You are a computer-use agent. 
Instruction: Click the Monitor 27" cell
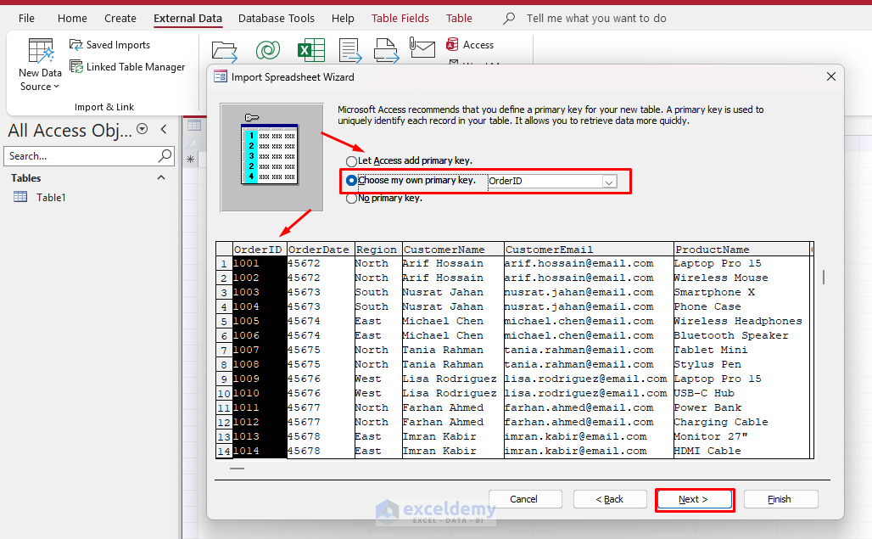pyautogui.click(x=741, y=436)
